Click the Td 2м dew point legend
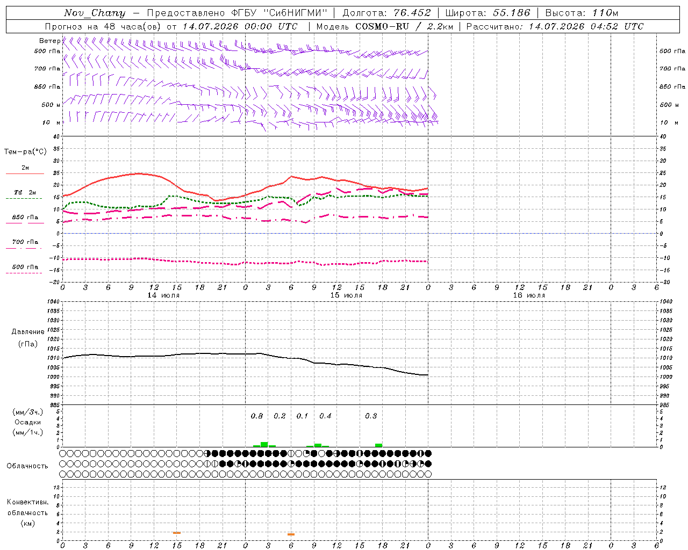688x550 pixels. (25, 195)
